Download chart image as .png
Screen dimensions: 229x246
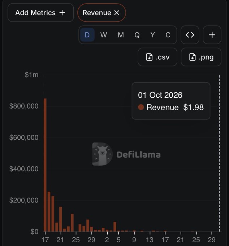(x=201, y=57)
